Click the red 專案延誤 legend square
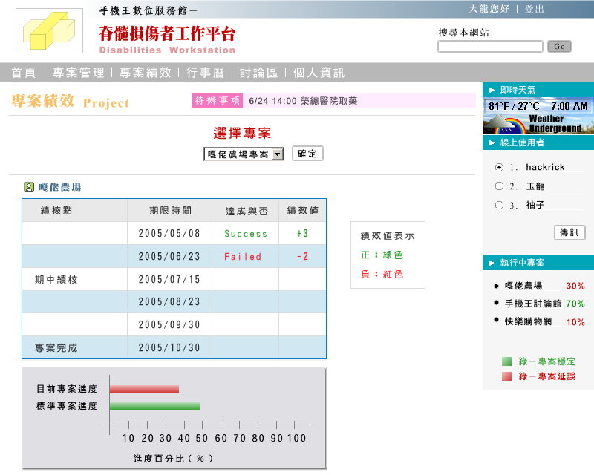Screen dimensions: 594x475 point(506,376)
